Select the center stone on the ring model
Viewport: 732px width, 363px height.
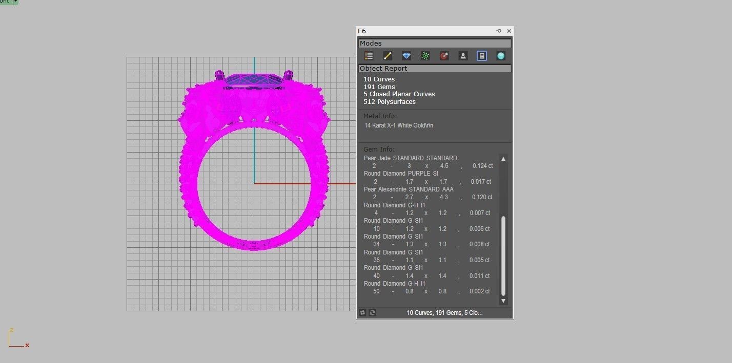pos(254,81)
